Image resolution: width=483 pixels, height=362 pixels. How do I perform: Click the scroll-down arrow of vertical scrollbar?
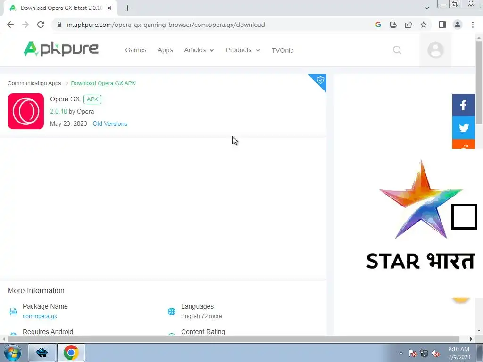tap(479, 331)
